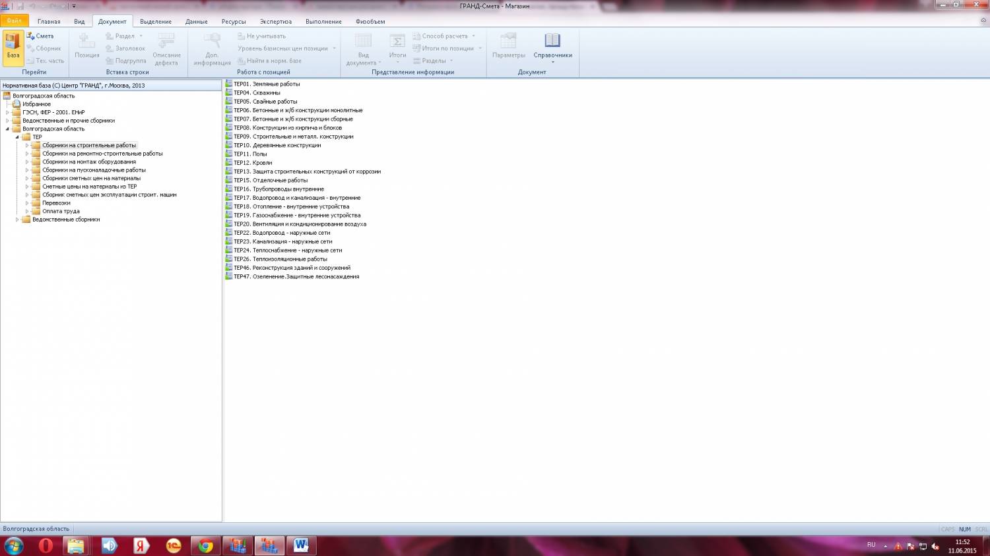
Task: Open the 1C application from the taskbar
Action: (x=173, y=545)
